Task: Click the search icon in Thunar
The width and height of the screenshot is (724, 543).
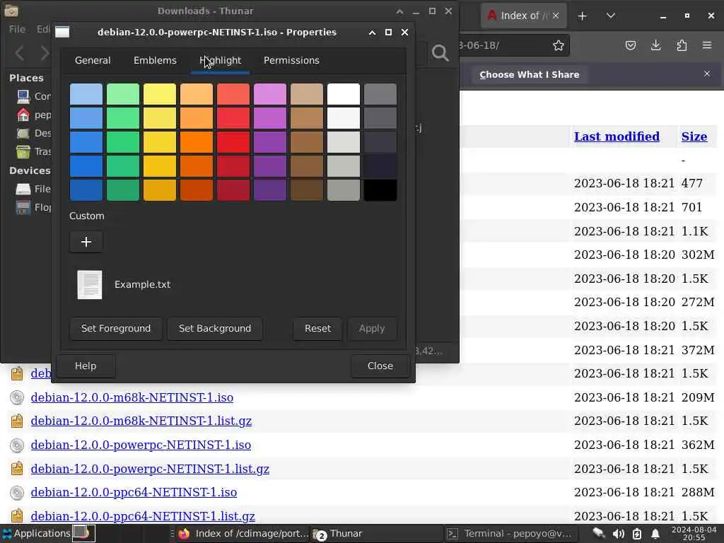Action: point(440,53)
